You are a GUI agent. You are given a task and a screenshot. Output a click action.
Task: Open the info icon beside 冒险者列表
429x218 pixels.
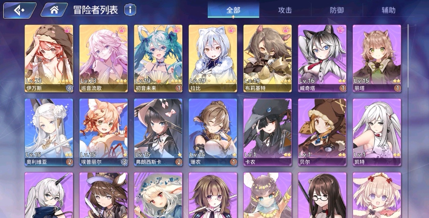tap(130, 10)
